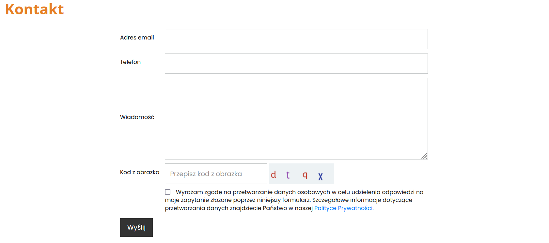549x243 pixels.
Task: Submit the form with Wyślij button
Action: click(x=136, y=227)
